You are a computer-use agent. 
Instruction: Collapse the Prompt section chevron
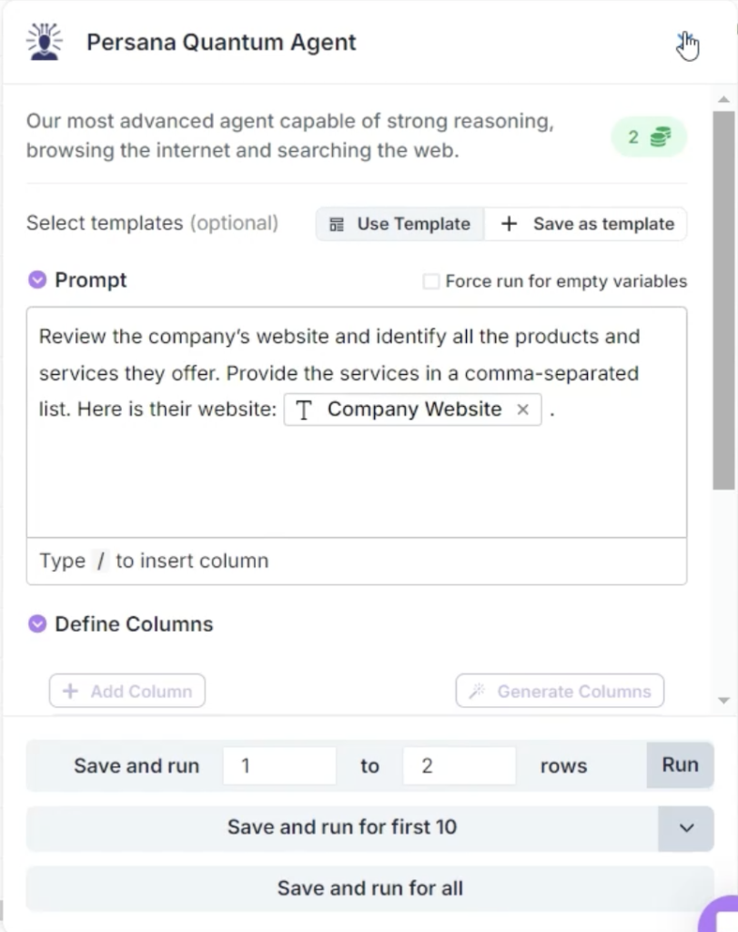pyautogui.click(x=37, y=280)
